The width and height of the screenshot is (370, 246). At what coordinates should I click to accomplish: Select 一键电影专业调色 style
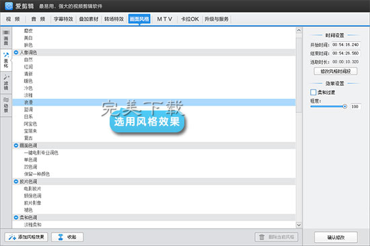tap(41, 153)
